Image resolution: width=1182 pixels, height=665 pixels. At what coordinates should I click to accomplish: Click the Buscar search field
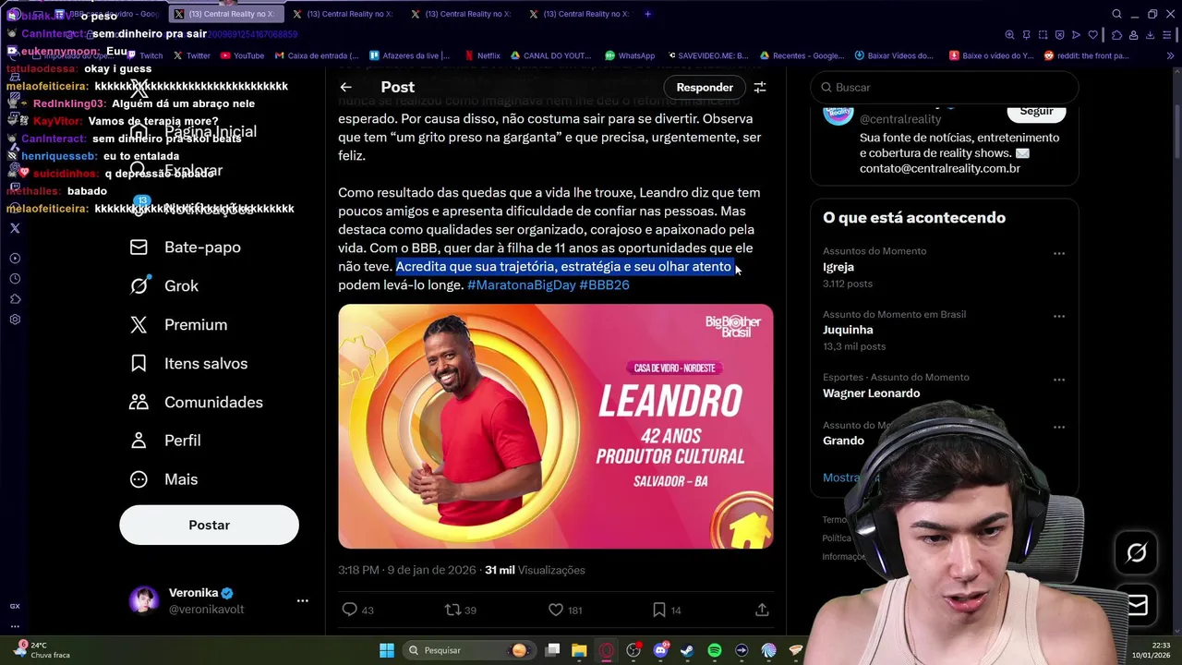944,87
